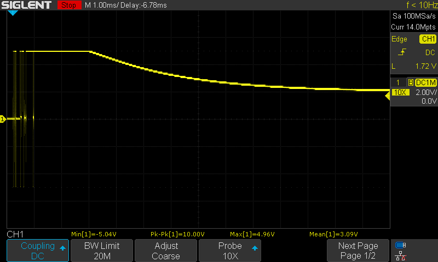
Task: Select the blue trigger position marker at top
Action: [13, 13]
